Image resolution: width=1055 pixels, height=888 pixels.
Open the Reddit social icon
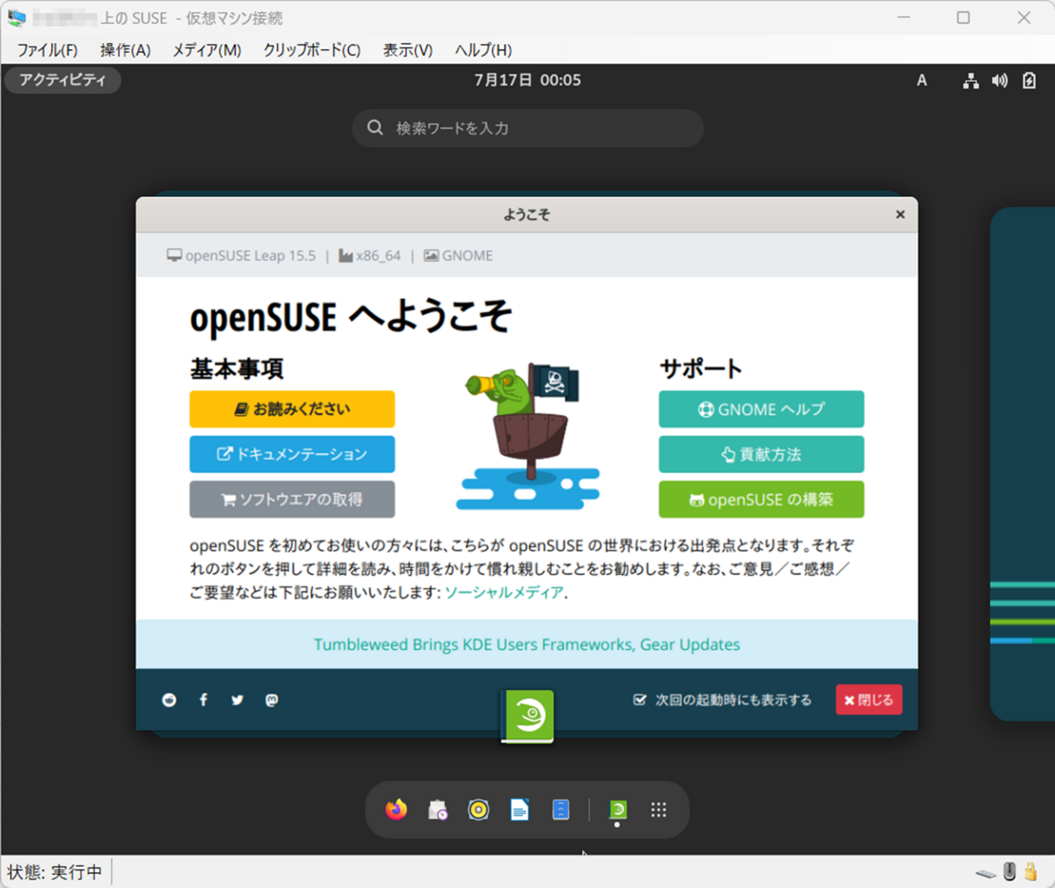point(169,700)
